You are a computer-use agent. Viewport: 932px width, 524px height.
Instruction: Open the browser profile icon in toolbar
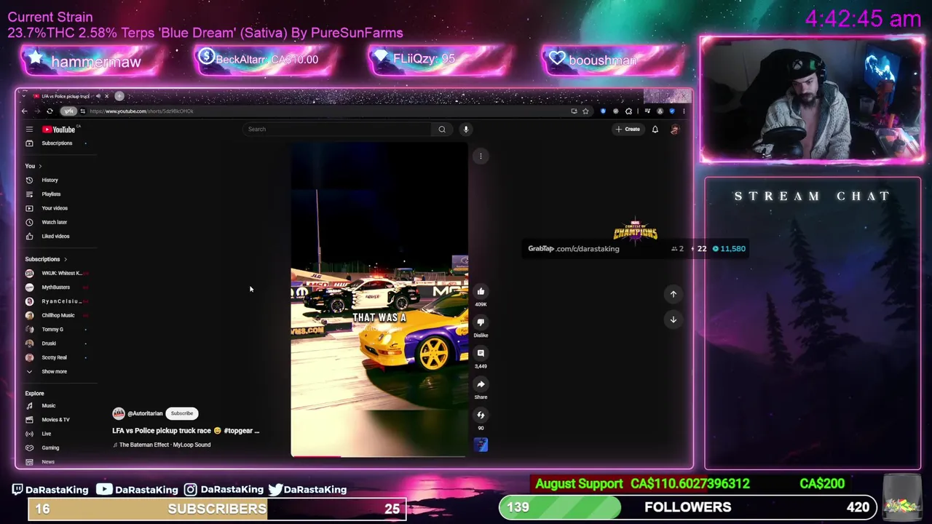click(x=660, y=111)
